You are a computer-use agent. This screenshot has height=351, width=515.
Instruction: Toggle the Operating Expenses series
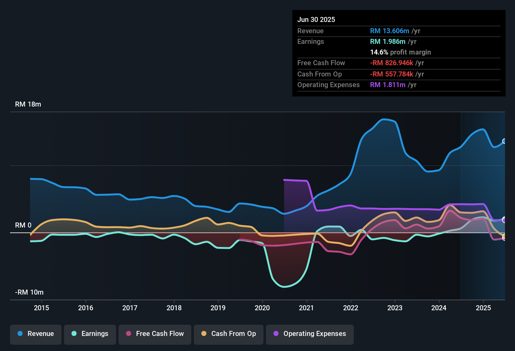pyautogui.click(x=310, y=334)
